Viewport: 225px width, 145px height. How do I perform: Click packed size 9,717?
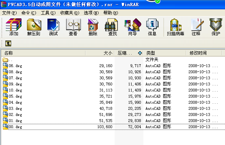coord(136,66)
